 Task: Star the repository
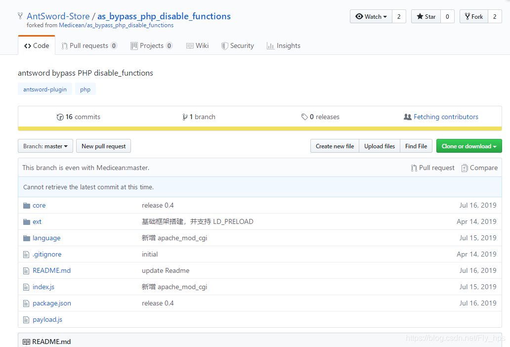426,17
